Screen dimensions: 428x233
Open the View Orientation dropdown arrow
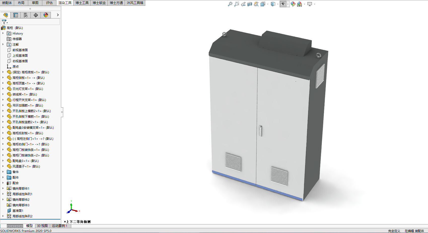(x=267, y=4)
